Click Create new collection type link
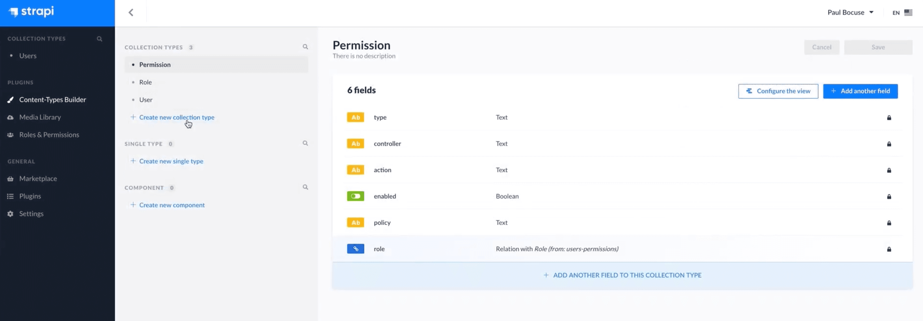Image resolution: width=923 pixels, height=321 pixels. pyautogui.click(x=176, y=117)
